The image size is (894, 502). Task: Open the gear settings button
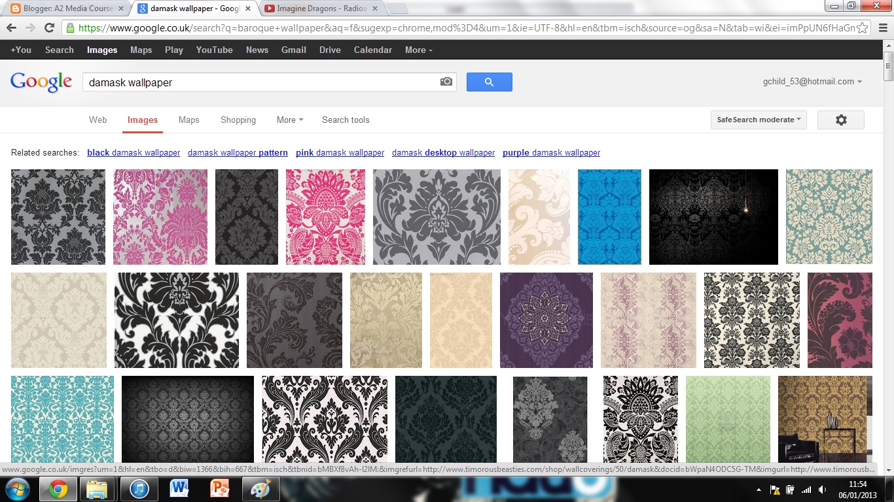(x=841, y=120)
